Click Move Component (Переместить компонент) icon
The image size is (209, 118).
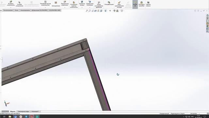click(x=65, y=2)
